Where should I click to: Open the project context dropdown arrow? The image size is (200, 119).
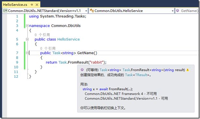(86, 11)
